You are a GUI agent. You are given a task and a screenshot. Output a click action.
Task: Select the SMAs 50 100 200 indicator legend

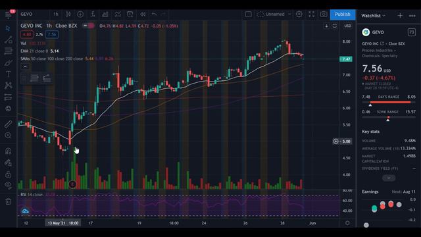[67, 59]
